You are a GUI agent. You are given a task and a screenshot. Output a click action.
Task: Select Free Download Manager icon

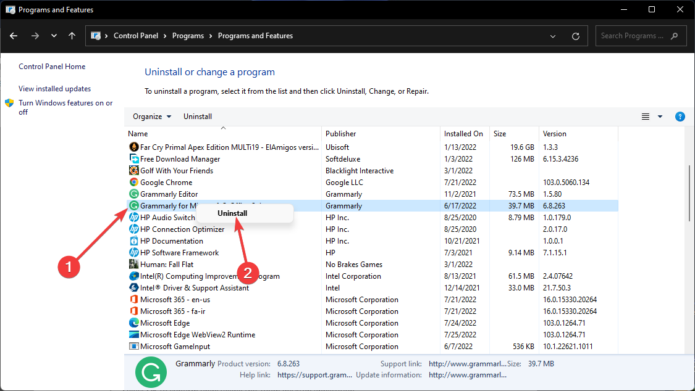[x=134, y=158]
